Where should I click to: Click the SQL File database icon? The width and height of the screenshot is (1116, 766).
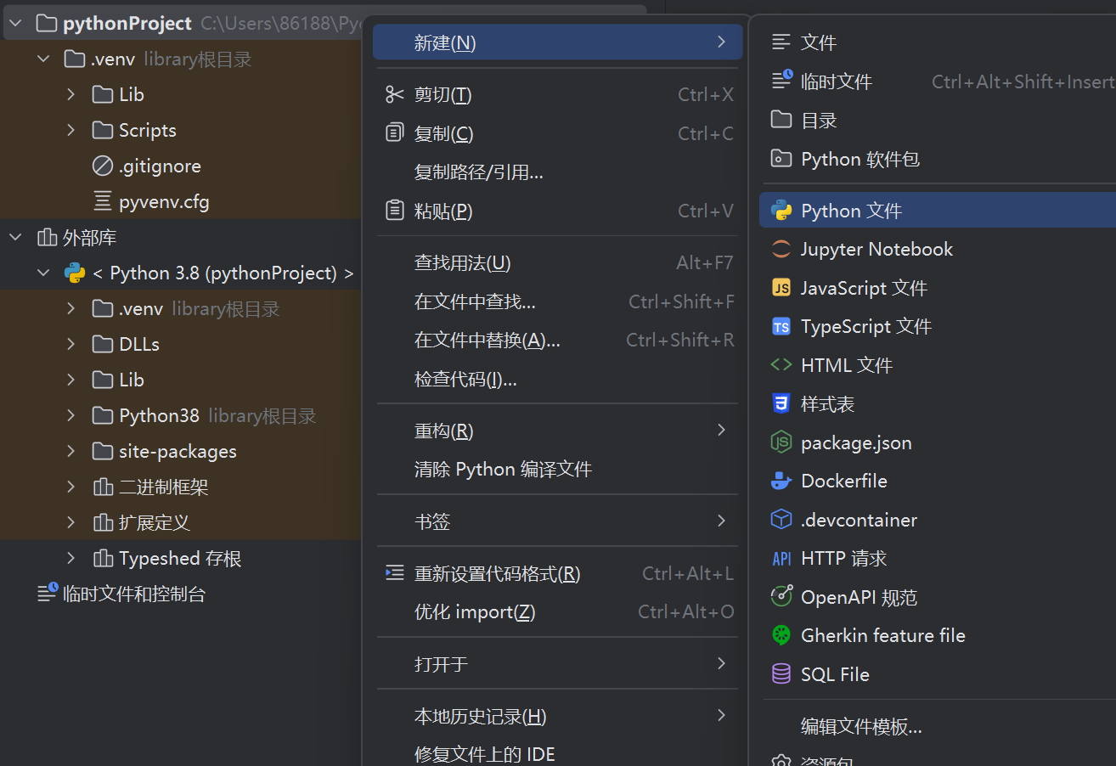click(x=781, y=674)
